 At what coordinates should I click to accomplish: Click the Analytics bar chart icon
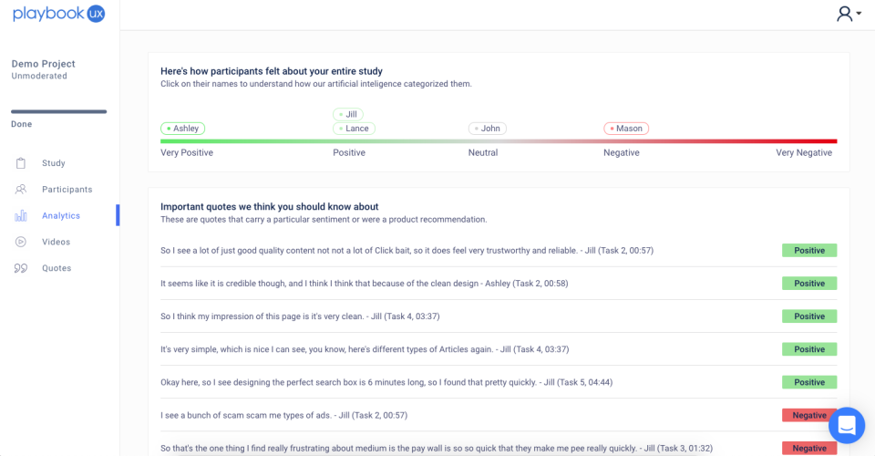click(21, 216)
